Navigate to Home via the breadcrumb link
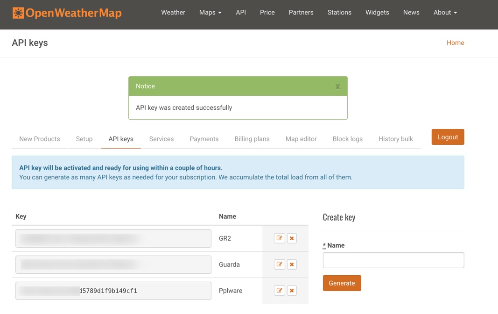498x314 pixels. tap(455, 43)
